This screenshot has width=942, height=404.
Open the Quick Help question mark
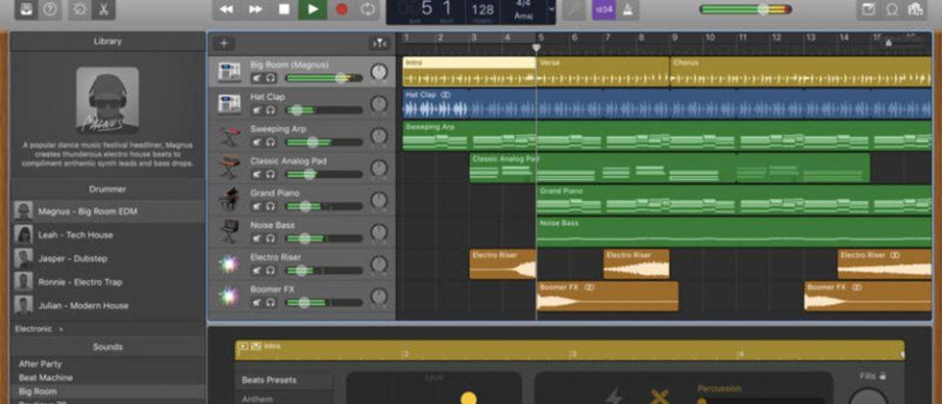click(50, 9)
